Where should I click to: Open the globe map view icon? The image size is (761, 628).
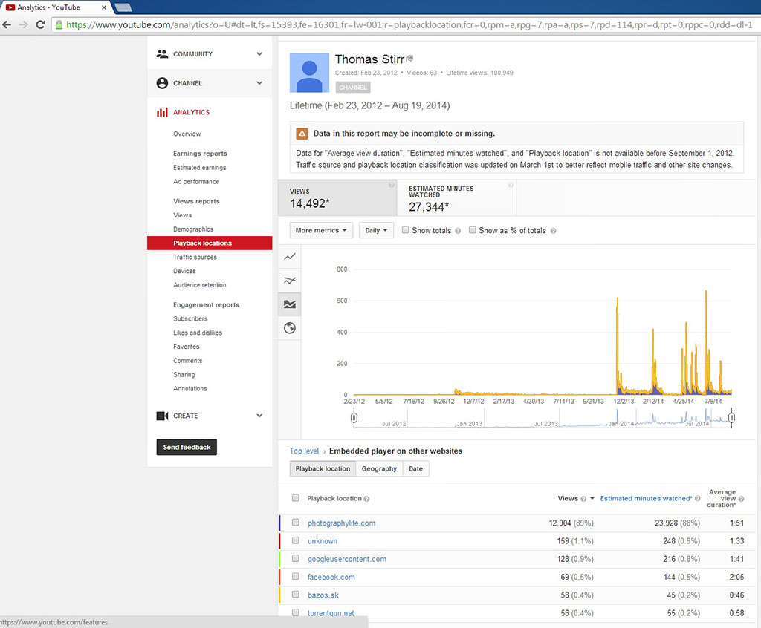[x=290, y=328]
